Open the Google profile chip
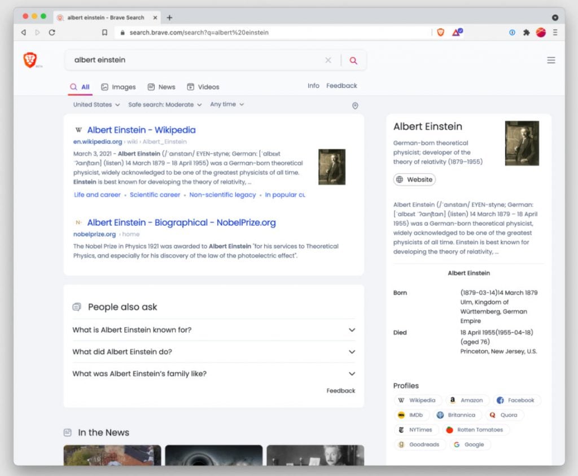578x476 pixels. [x=469, y=444]
